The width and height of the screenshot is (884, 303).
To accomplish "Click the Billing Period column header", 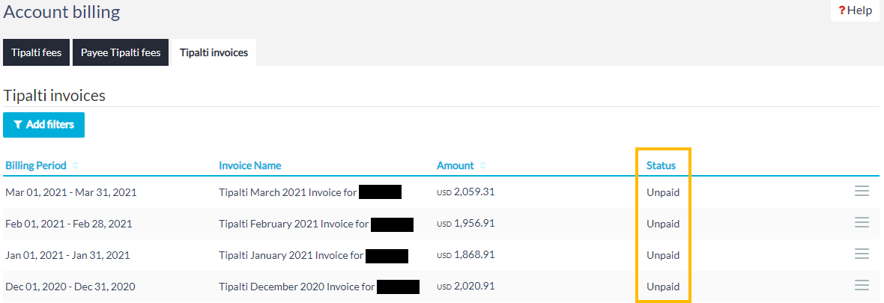I will (x=36, y=165).
